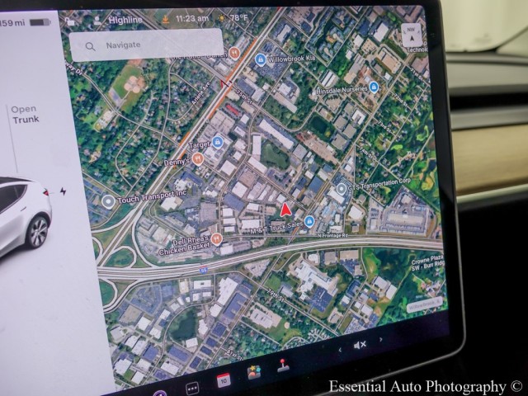Select the Willowbrook Kia map pin
This screenshot has width=528, height=396.
[260, 59]
